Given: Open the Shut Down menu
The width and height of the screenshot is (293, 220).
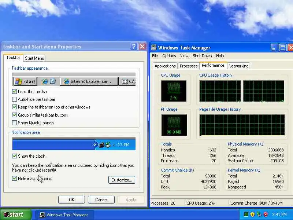Looking at the screenshot, I should coord(202,56).
